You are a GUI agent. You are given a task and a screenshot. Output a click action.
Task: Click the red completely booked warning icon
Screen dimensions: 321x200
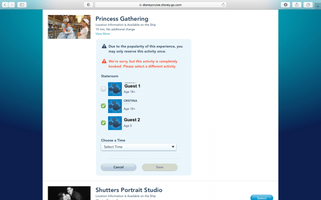click(x=104, y=61)
